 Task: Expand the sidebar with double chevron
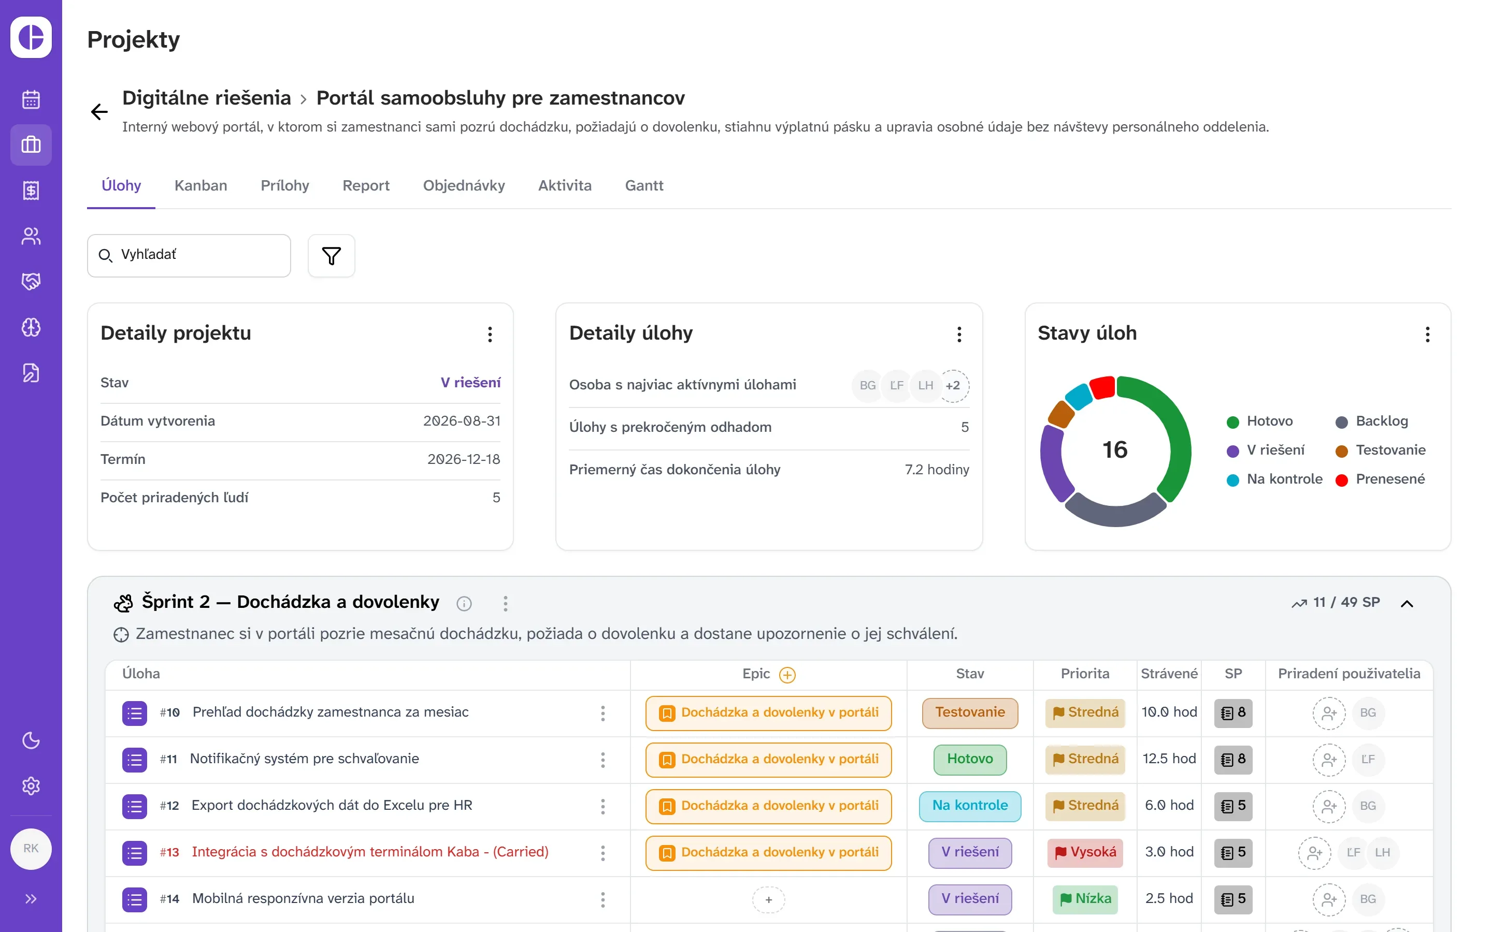31,899
